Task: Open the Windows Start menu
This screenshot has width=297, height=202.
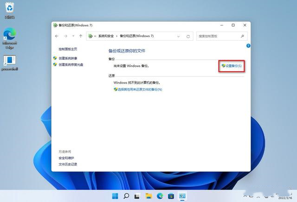Action: pos(115,196)
